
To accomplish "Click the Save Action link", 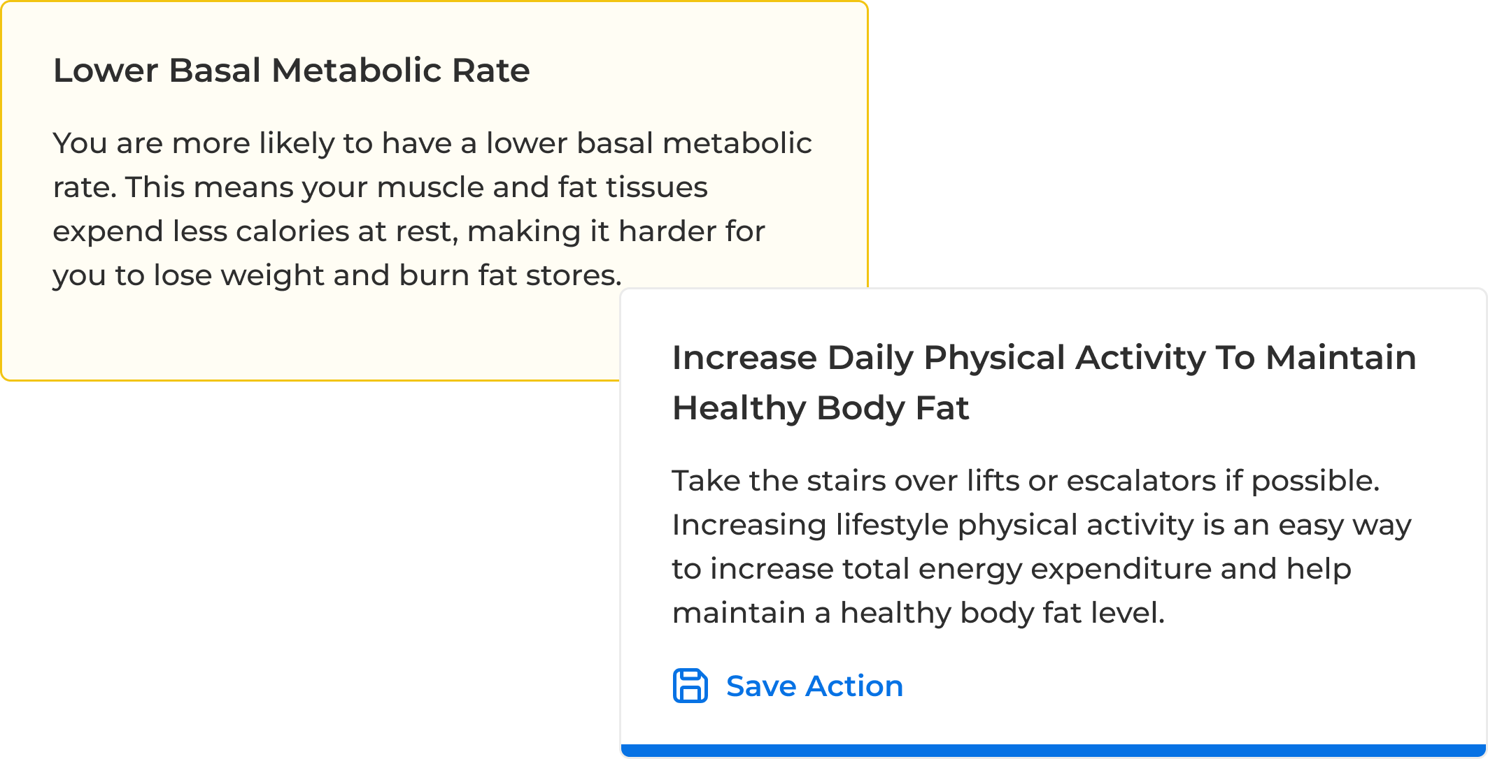I will (814, 686).
